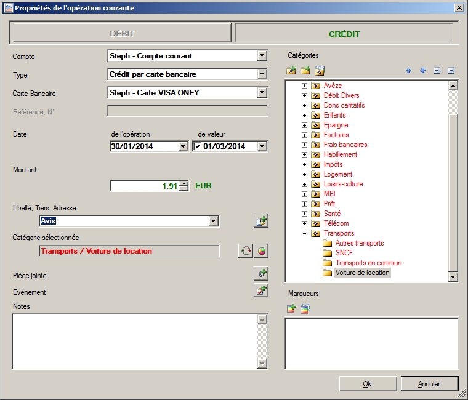Add a new marker under Marqueurs

(291, 309)
